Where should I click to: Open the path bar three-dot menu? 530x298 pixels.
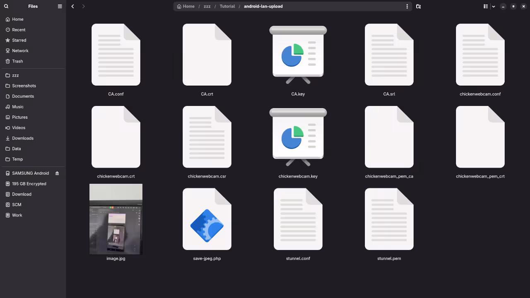[407, 6]
